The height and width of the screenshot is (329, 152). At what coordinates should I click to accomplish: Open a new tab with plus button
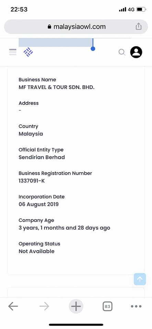(x=76, y=306)
